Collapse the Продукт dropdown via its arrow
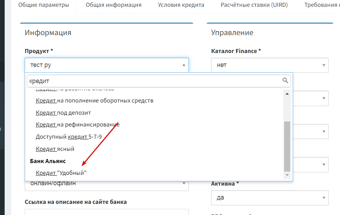The height and width of the screenshot is (215, 340). 184,65
